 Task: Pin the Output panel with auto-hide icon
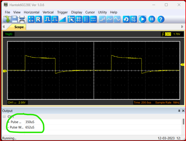[x=179, y=111]
